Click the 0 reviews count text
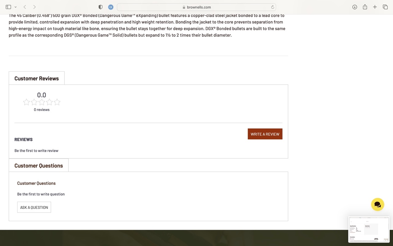The height and width of the screenshot is (246, 393). pyautogui.click(x=42, y=109)
